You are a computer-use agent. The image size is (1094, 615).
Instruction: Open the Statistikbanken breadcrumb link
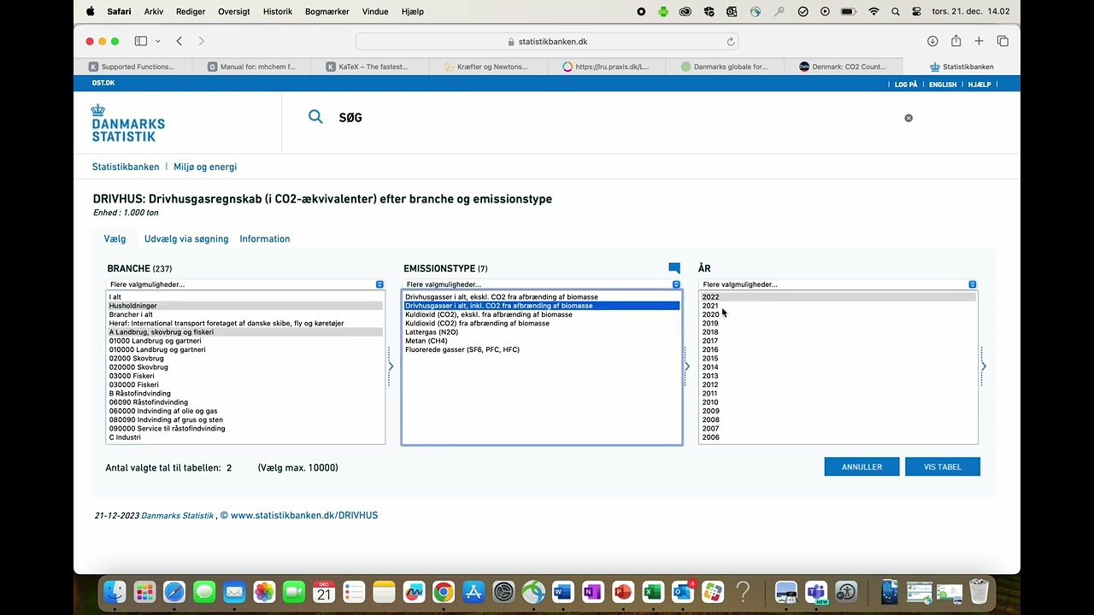[126, 167]
